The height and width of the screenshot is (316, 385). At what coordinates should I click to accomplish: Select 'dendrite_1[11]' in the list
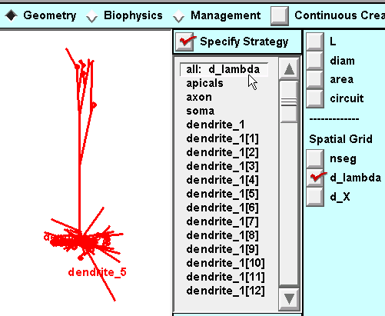(x=225, y=277)
